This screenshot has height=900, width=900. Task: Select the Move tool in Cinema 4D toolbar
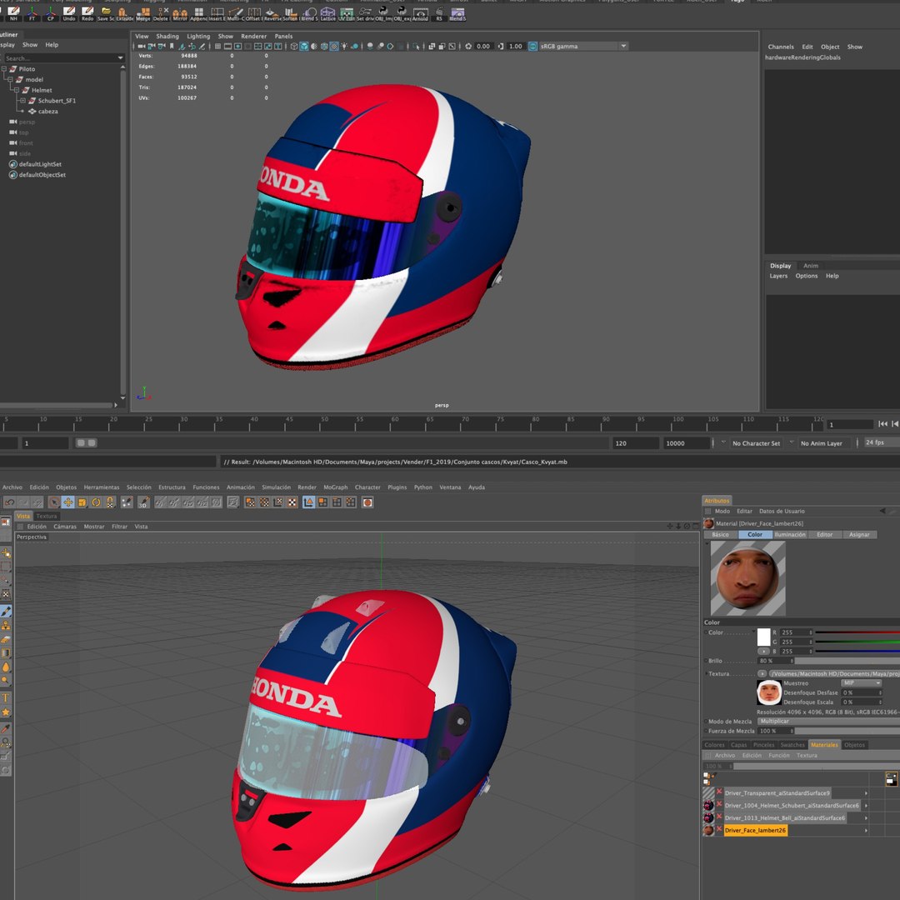67,502
